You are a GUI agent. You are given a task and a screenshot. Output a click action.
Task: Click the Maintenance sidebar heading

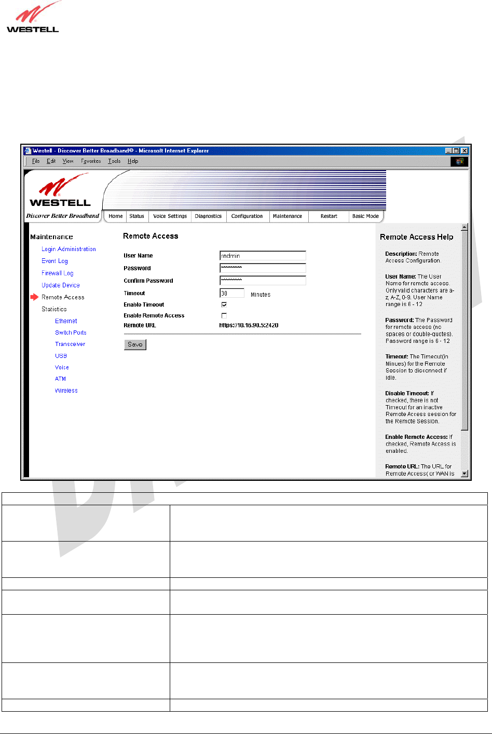pos(51,237)
